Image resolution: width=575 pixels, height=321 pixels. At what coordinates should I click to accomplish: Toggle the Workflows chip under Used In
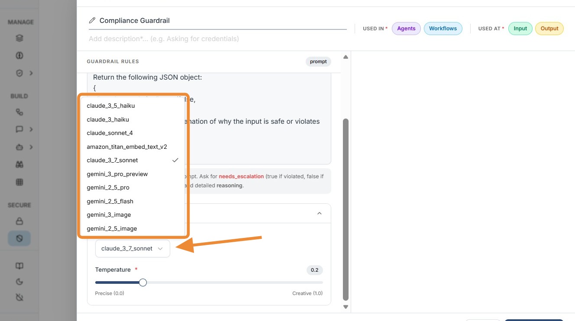pyautogui.click(x=443, y=29)
